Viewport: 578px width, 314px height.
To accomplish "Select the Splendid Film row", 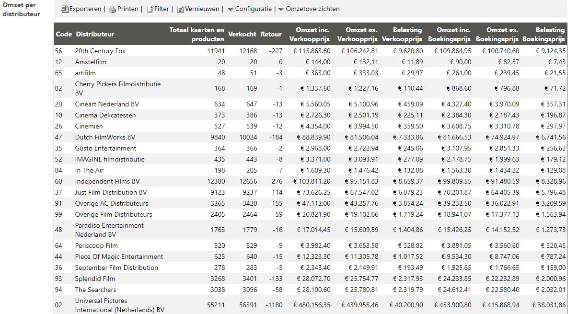I will coord(311,279).
